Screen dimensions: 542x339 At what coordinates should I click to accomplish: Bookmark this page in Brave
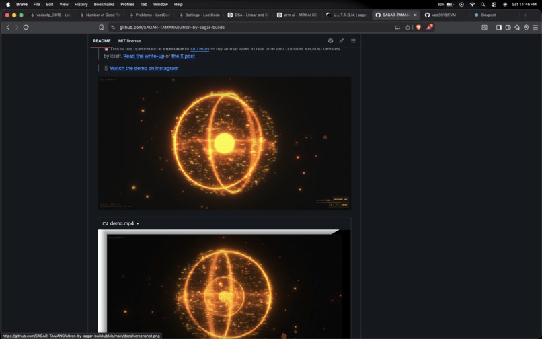pyautogui.click(x=102, y=28)
